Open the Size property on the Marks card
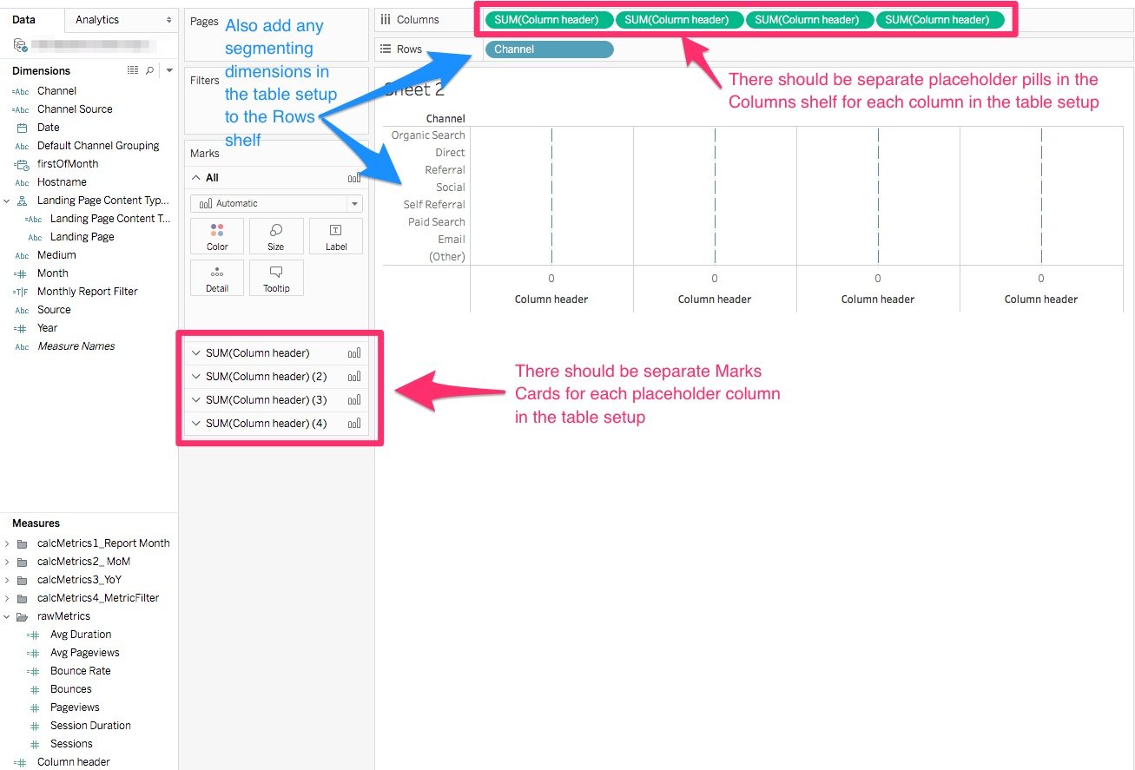Screen dimensions: 1135x770 click(276, 235)
